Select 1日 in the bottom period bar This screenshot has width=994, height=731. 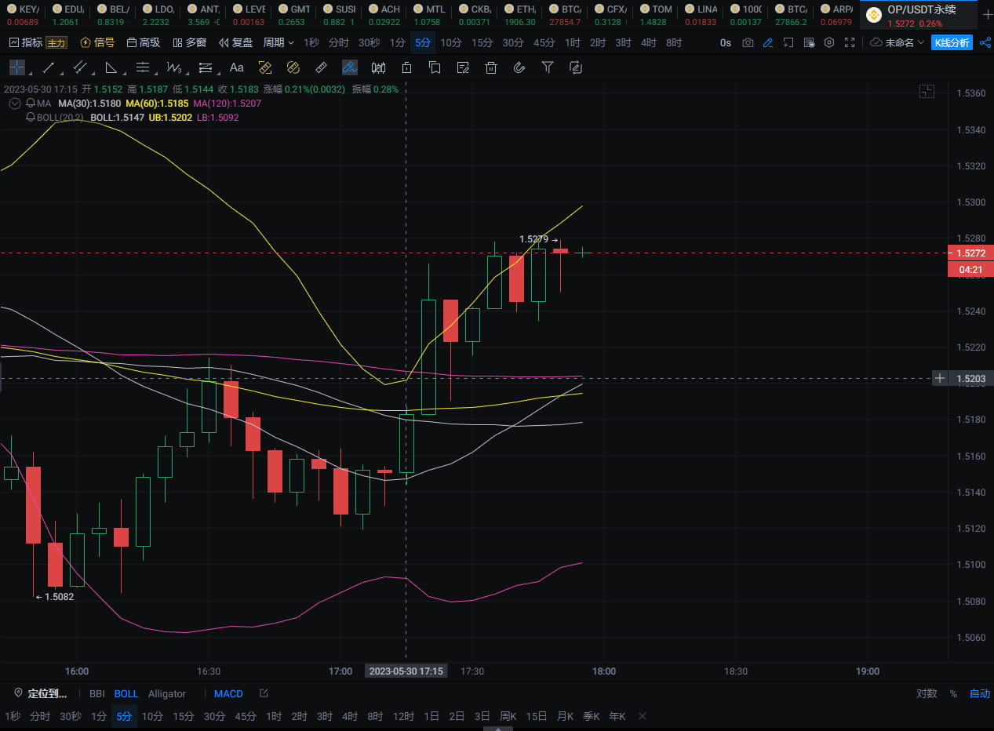[x=431, y=716]
